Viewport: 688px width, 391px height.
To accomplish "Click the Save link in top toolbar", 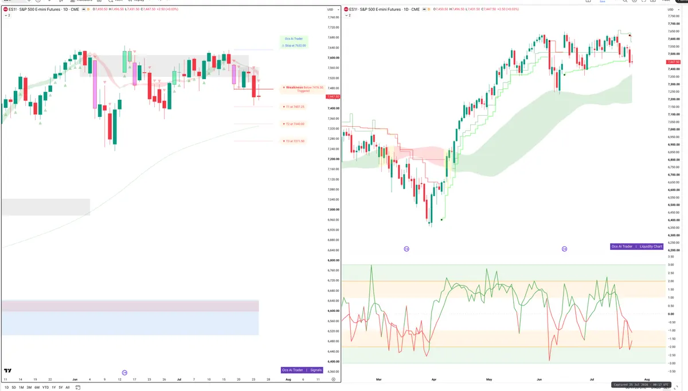I will [x=603, y=2].
